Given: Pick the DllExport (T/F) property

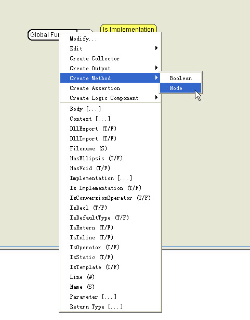Looking at the screenshot, I should (x=110, y=129).
